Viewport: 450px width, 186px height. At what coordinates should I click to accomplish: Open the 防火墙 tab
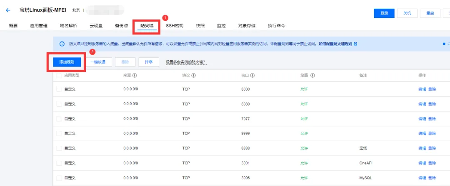147,25
